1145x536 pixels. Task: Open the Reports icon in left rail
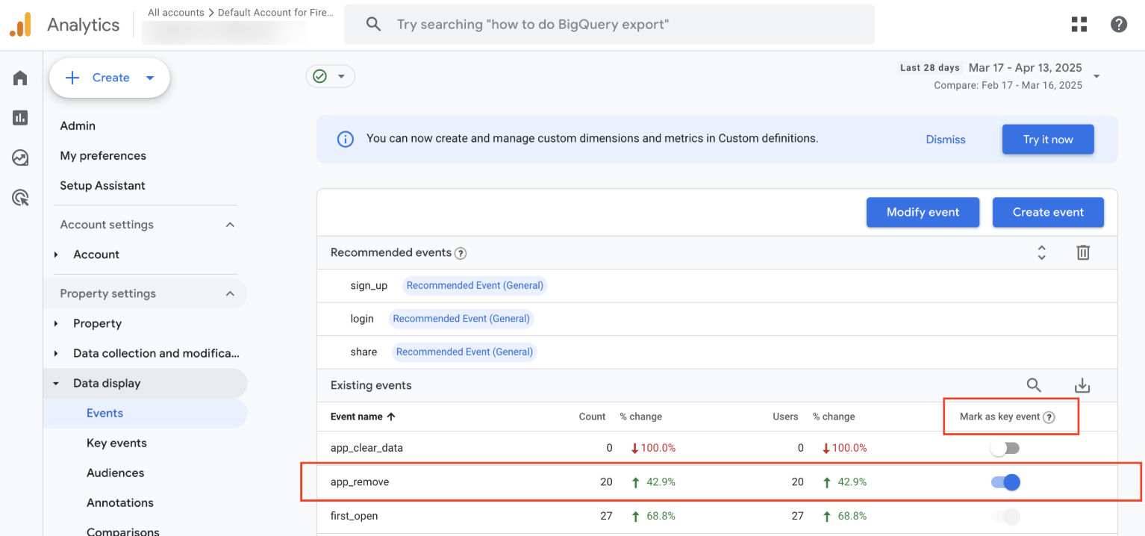point(20,117)
